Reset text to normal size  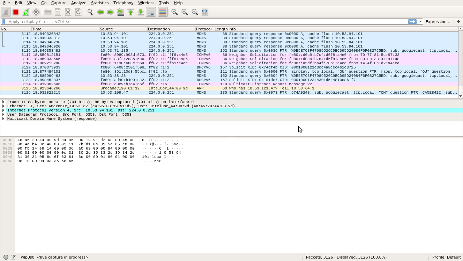195,12
